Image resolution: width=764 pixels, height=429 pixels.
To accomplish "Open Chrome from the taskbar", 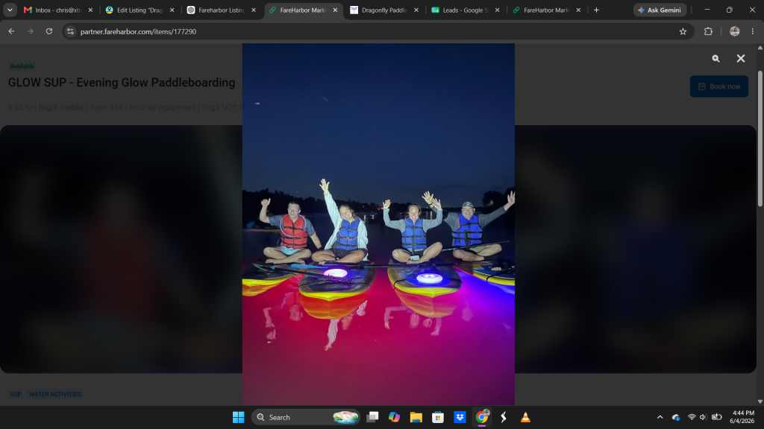I will [x=482, y=417].
